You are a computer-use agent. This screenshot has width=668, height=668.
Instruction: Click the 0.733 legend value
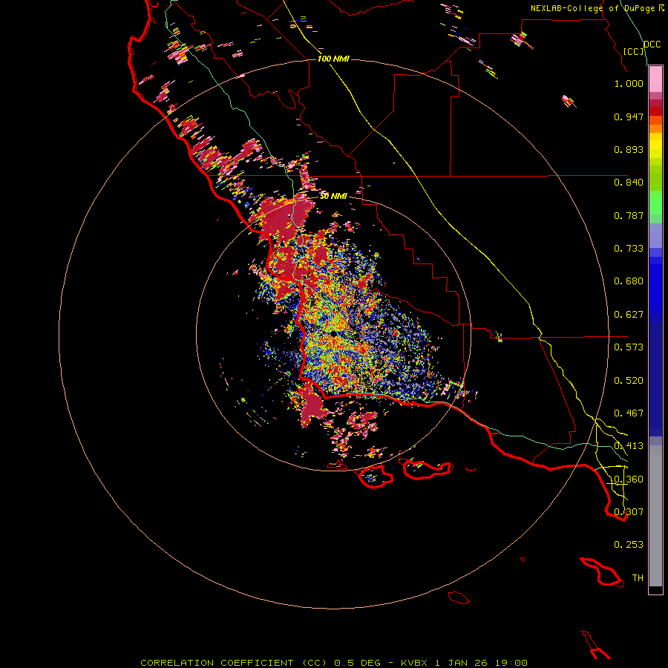[x=629, y=249]
